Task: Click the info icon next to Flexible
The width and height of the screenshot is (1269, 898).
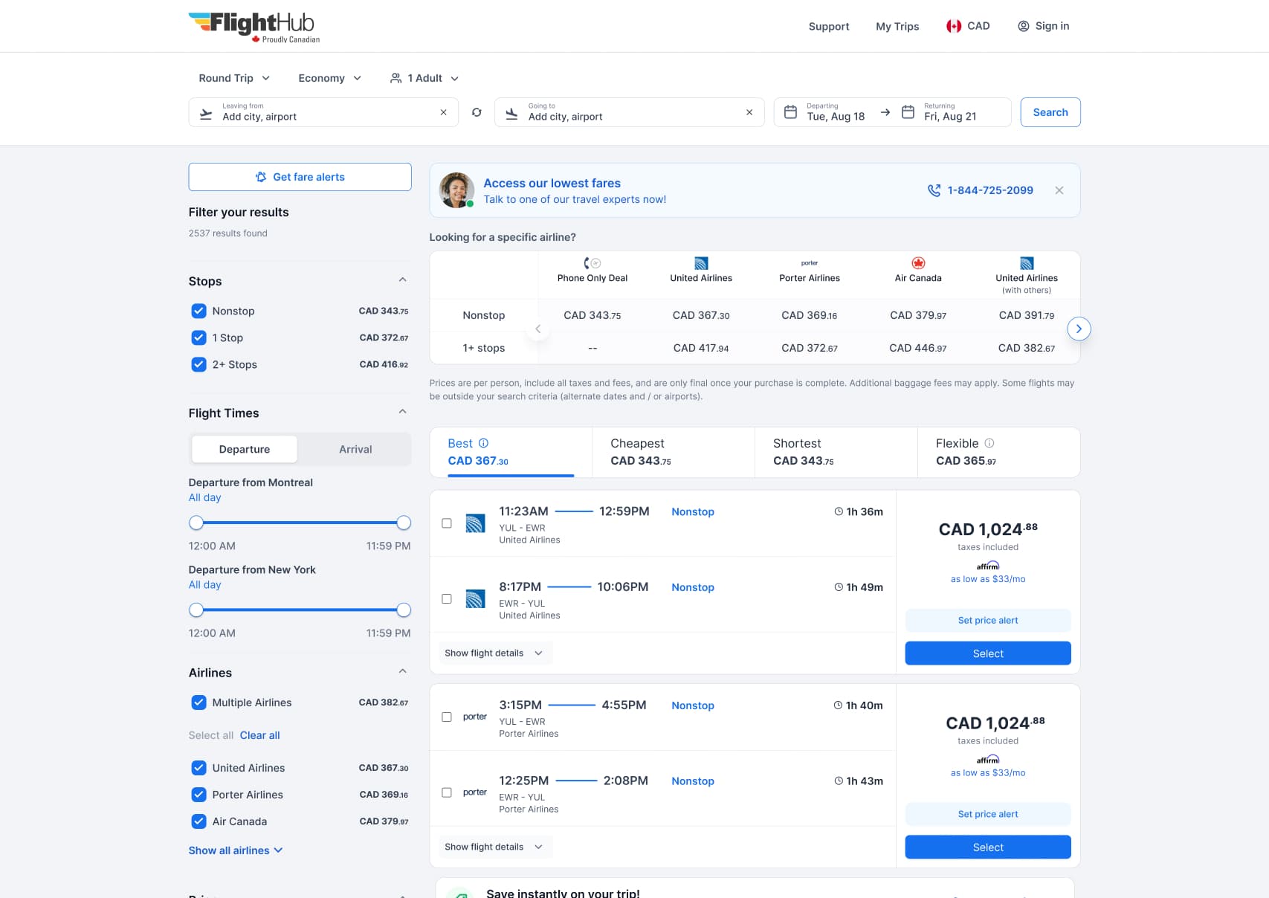Action: click(989, 443)
